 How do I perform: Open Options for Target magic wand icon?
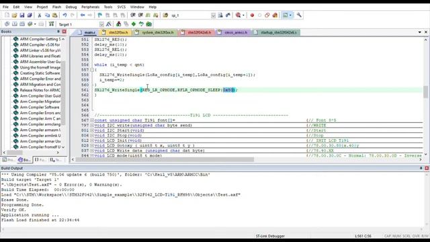(109, 24)
